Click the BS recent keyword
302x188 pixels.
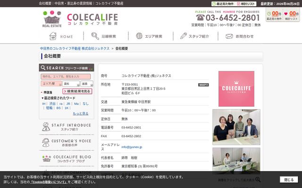(x=59, y=108)
